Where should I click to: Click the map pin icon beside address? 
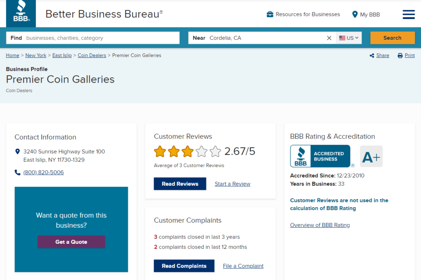click(x=17, y=152)
